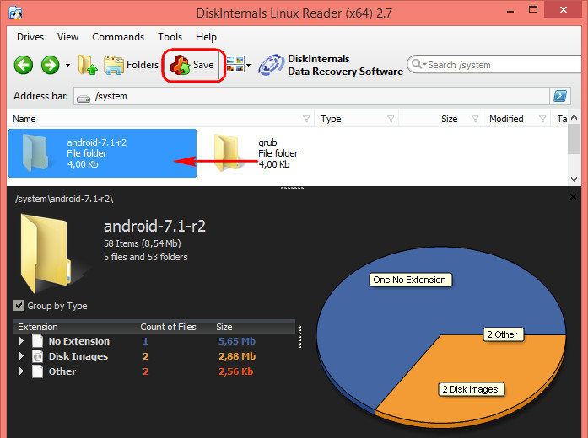Click the green Forward arrow button
Image resolution: width=588 pixels, height=438 pixels.
coord(51,65)
